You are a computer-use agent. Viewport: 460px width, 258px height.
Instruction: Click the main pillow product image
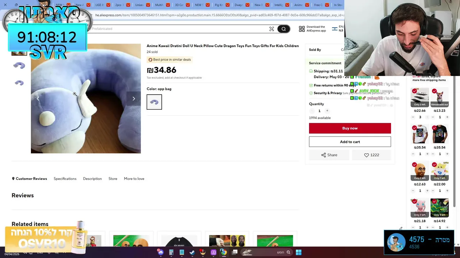(86, 99)
